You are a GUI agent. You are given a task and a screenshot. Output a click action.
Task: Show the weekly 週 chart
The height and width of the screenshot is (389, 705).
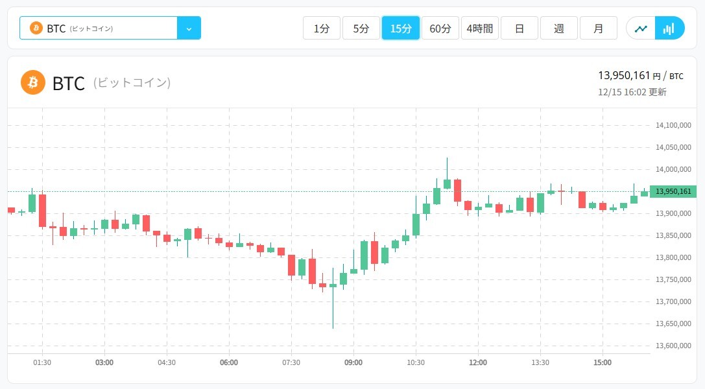(559, 29)
